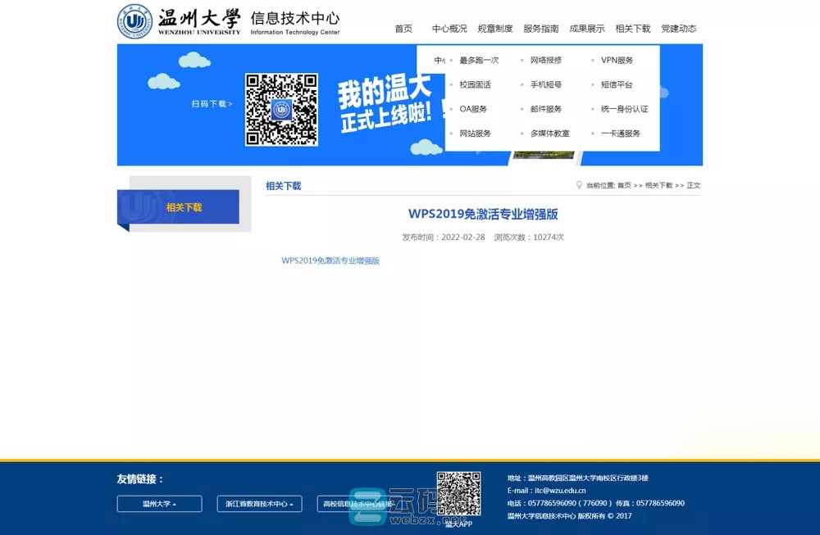Click the 首页 breadcrumb link
Screen dimensions: 820x535
point(624,186)
